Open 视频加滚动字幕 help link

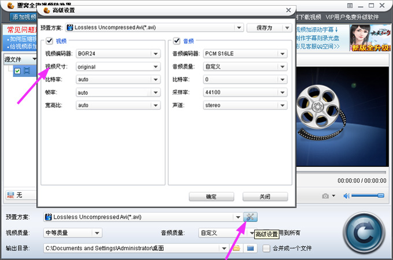317,30
